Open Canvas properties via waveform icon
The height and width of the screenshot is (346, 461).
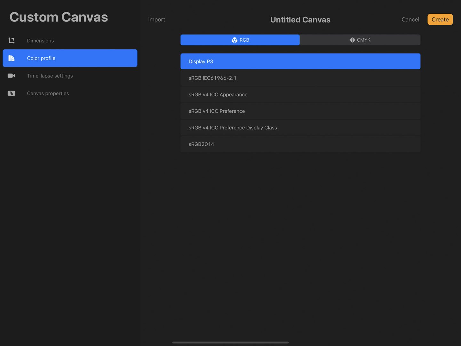pyautogui.click(x=12, y=93)
